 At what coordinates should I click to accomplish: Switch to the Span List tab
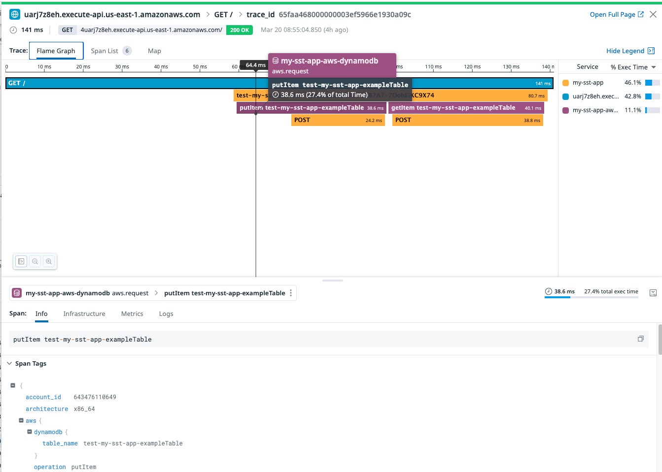point(111,51)
